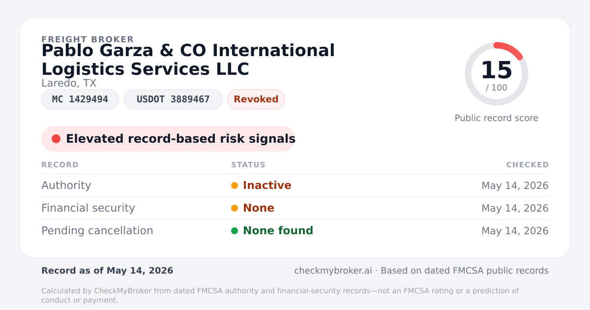Select the Authority record row
The height and width of the screenshot is (310, 590).
coord(295,186)
